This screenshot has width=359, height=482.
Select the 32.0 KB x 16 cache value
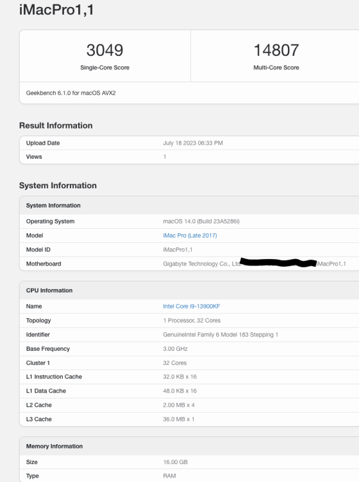pyautogui.click(x=180, y=377)
